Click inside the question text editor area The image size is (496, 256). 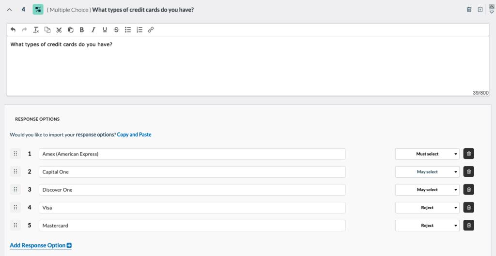click(x=248, y=66)
